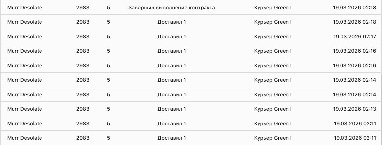Screen dimensions: 382x145
Task: Open Murr Desolate in the 02:17 row
Action: [x=25, y=37]
